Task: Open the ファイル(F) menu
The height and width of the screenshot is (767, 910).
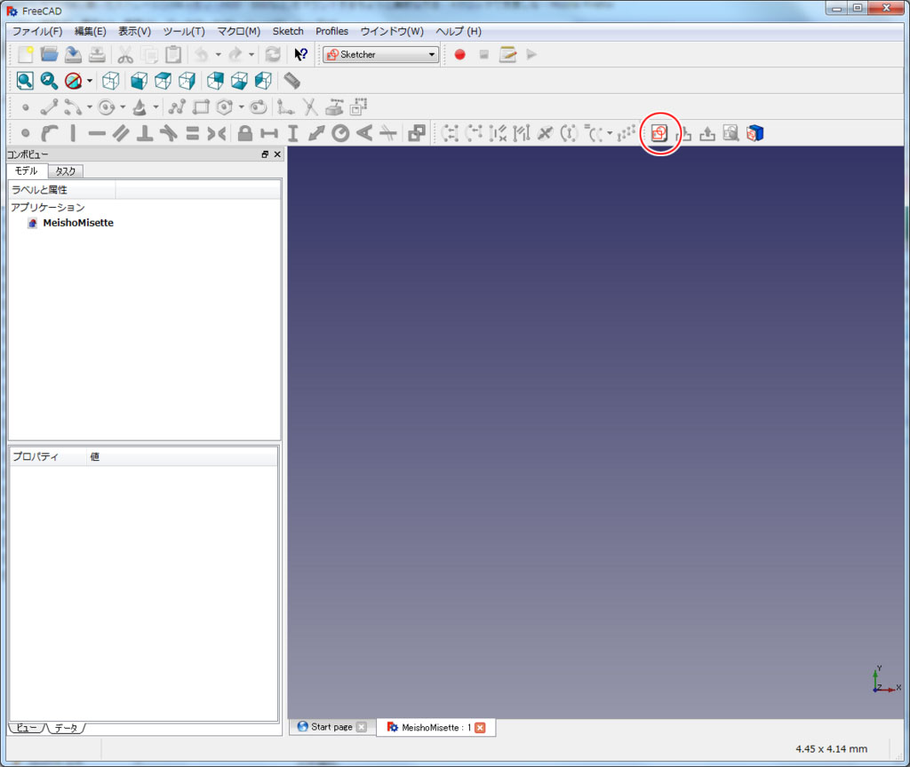Action: (x=37, y=31)
